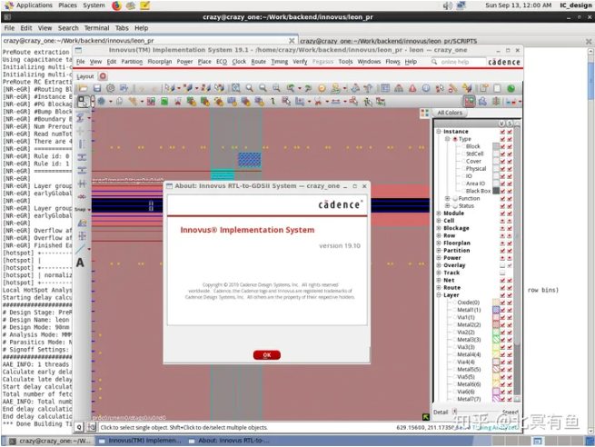Screen dimensions: 595x447
Task: Click the open design folder icon in Innovus toolbar
Action: point(83,88)
